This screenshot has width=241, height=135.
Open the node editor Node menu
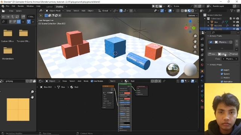coord(86,81)
